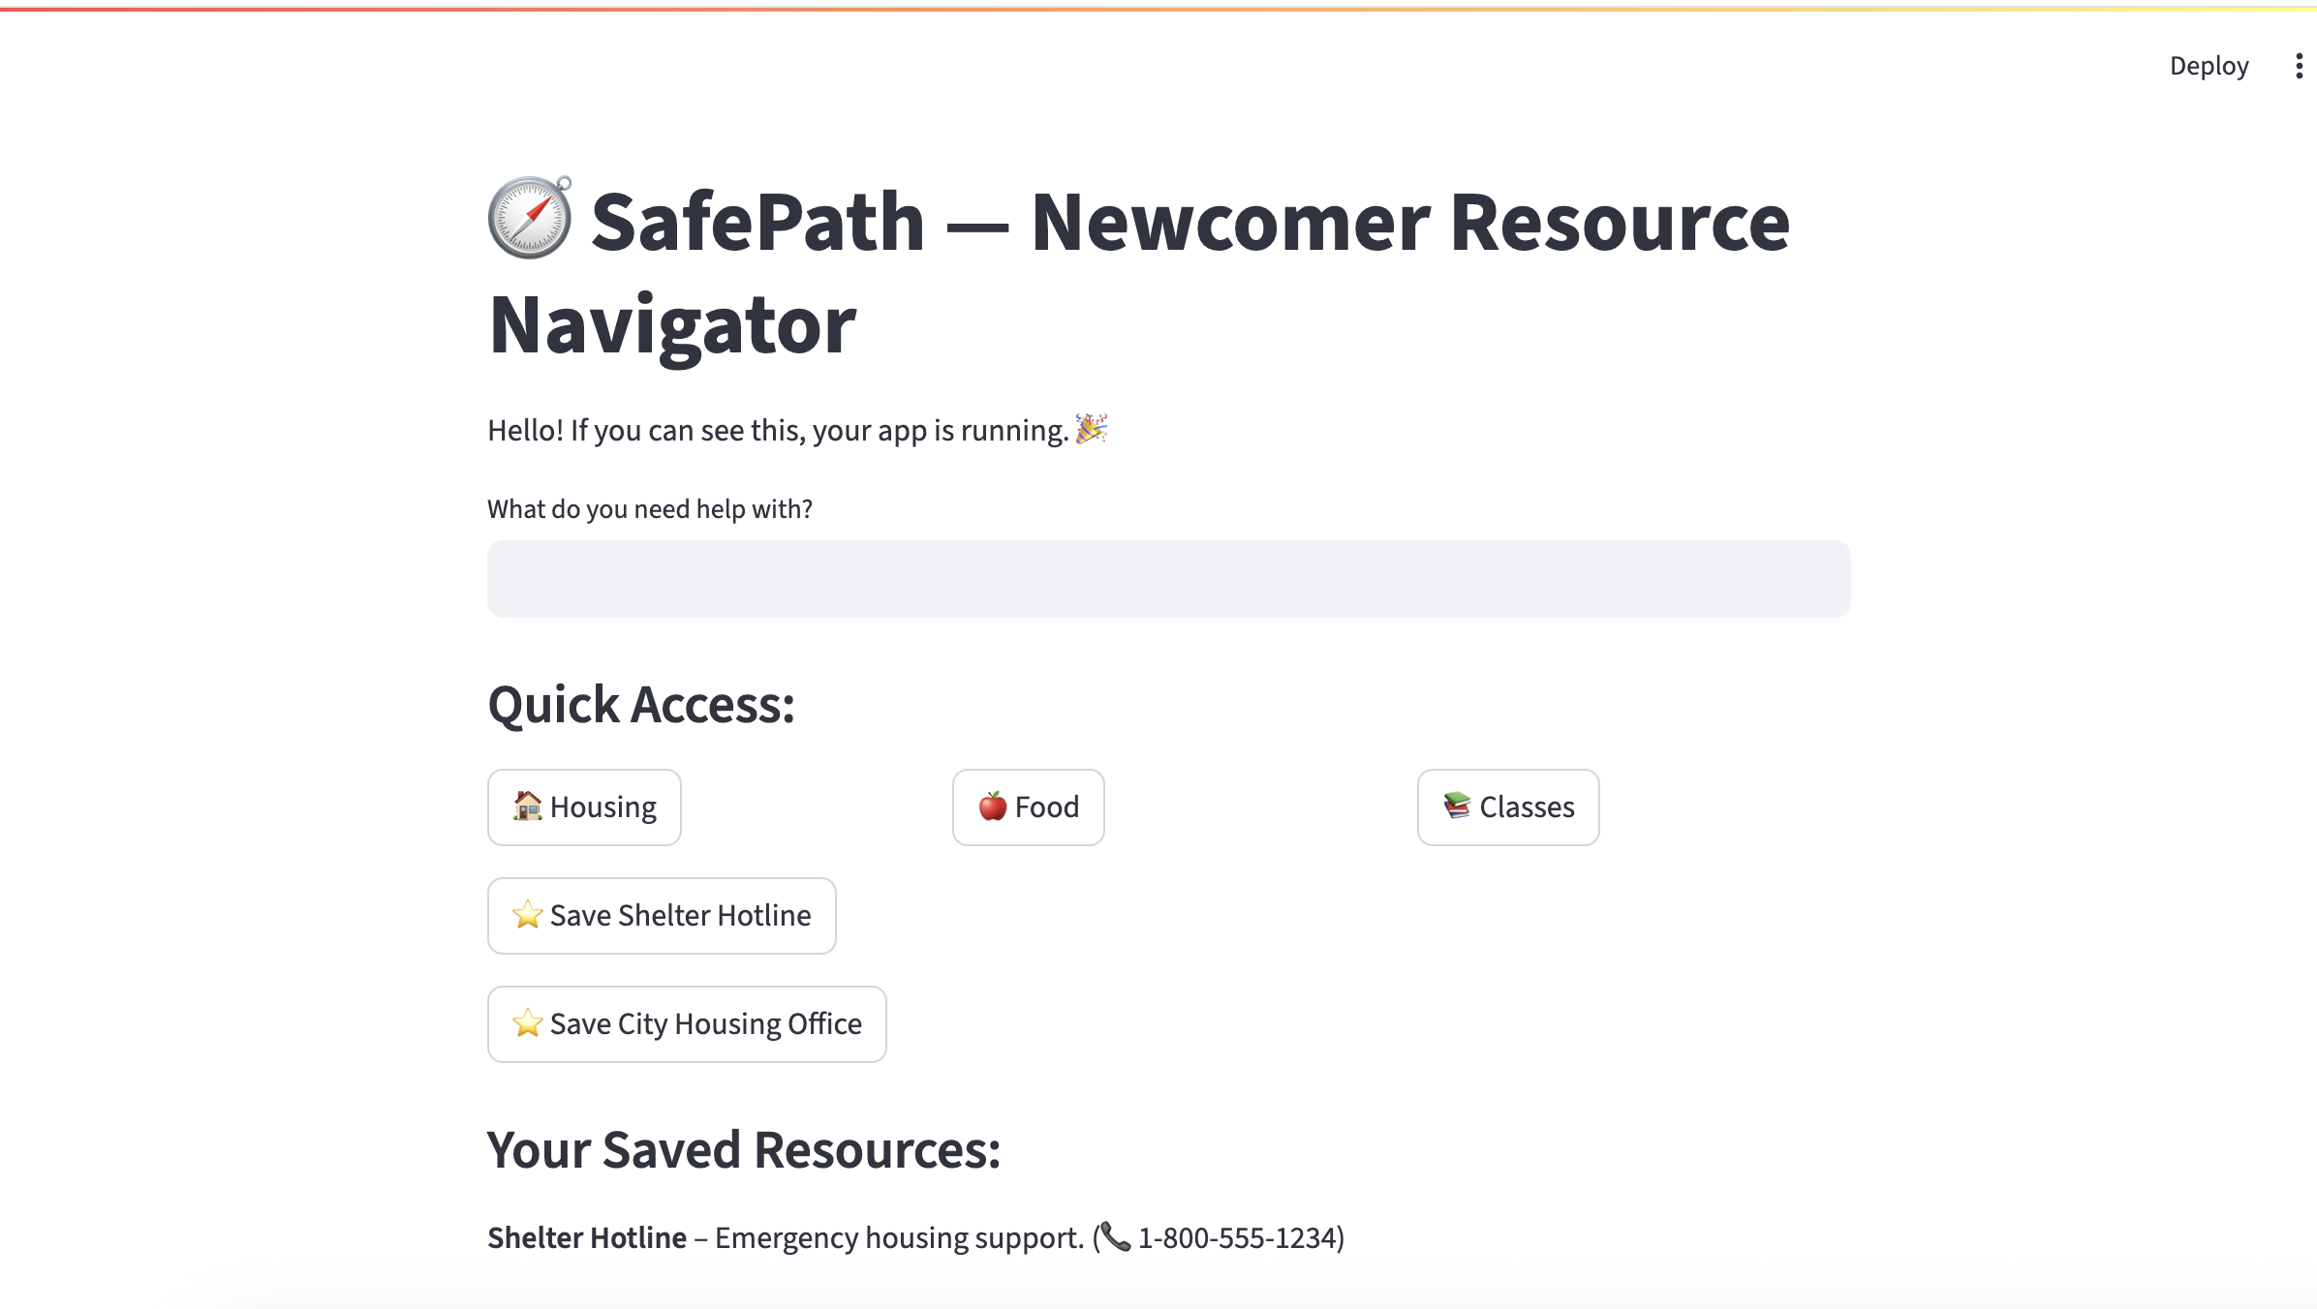This screenshot has width=2317, height=1309.
Task: Focus the help search input field
Action: pos(1168,579)
